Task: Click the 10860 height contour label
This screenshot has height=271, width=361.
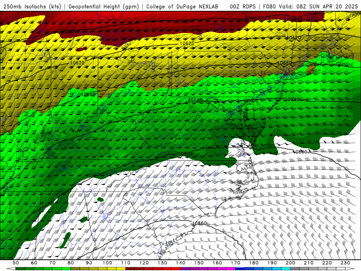Action: click(199, 223)
